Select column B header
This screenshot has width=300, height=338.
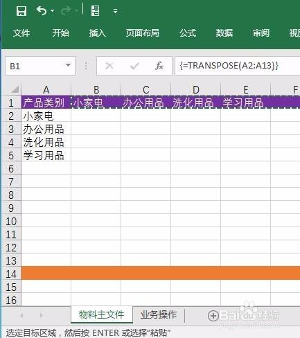pos(96,89)
